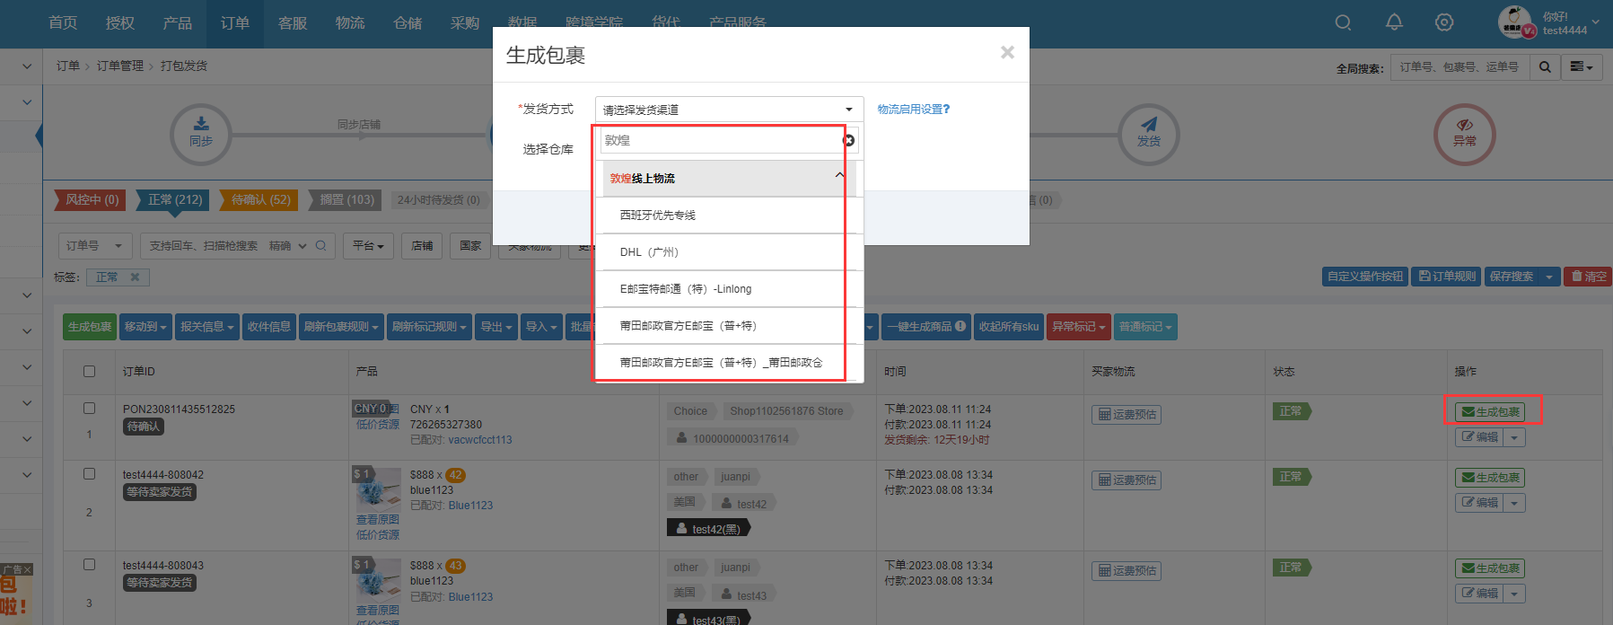Image resolution: width=1613 pixels, height=625 pixels.
Task: Click the 异常 exception circle icon
Action: (1465, 134)
